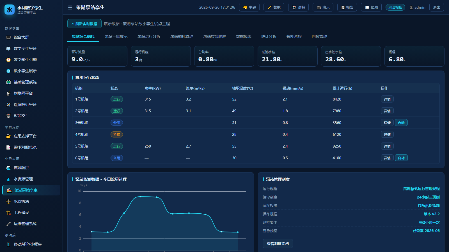Image resolution: width=449 pixels, height=252 pixels.
Task: Open 流域防洪 in sidebar
Action: [x=31, y=168]
